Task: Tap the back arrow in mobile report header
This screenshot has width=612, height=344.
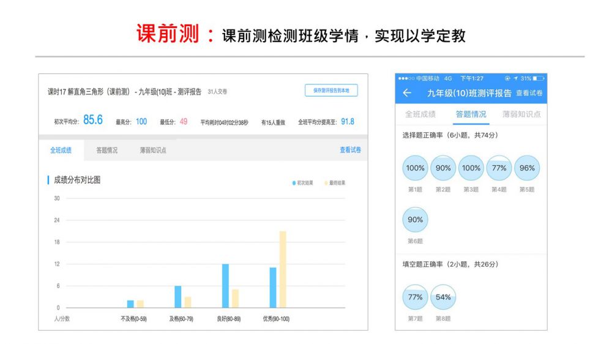Action: tap(407, 93)
